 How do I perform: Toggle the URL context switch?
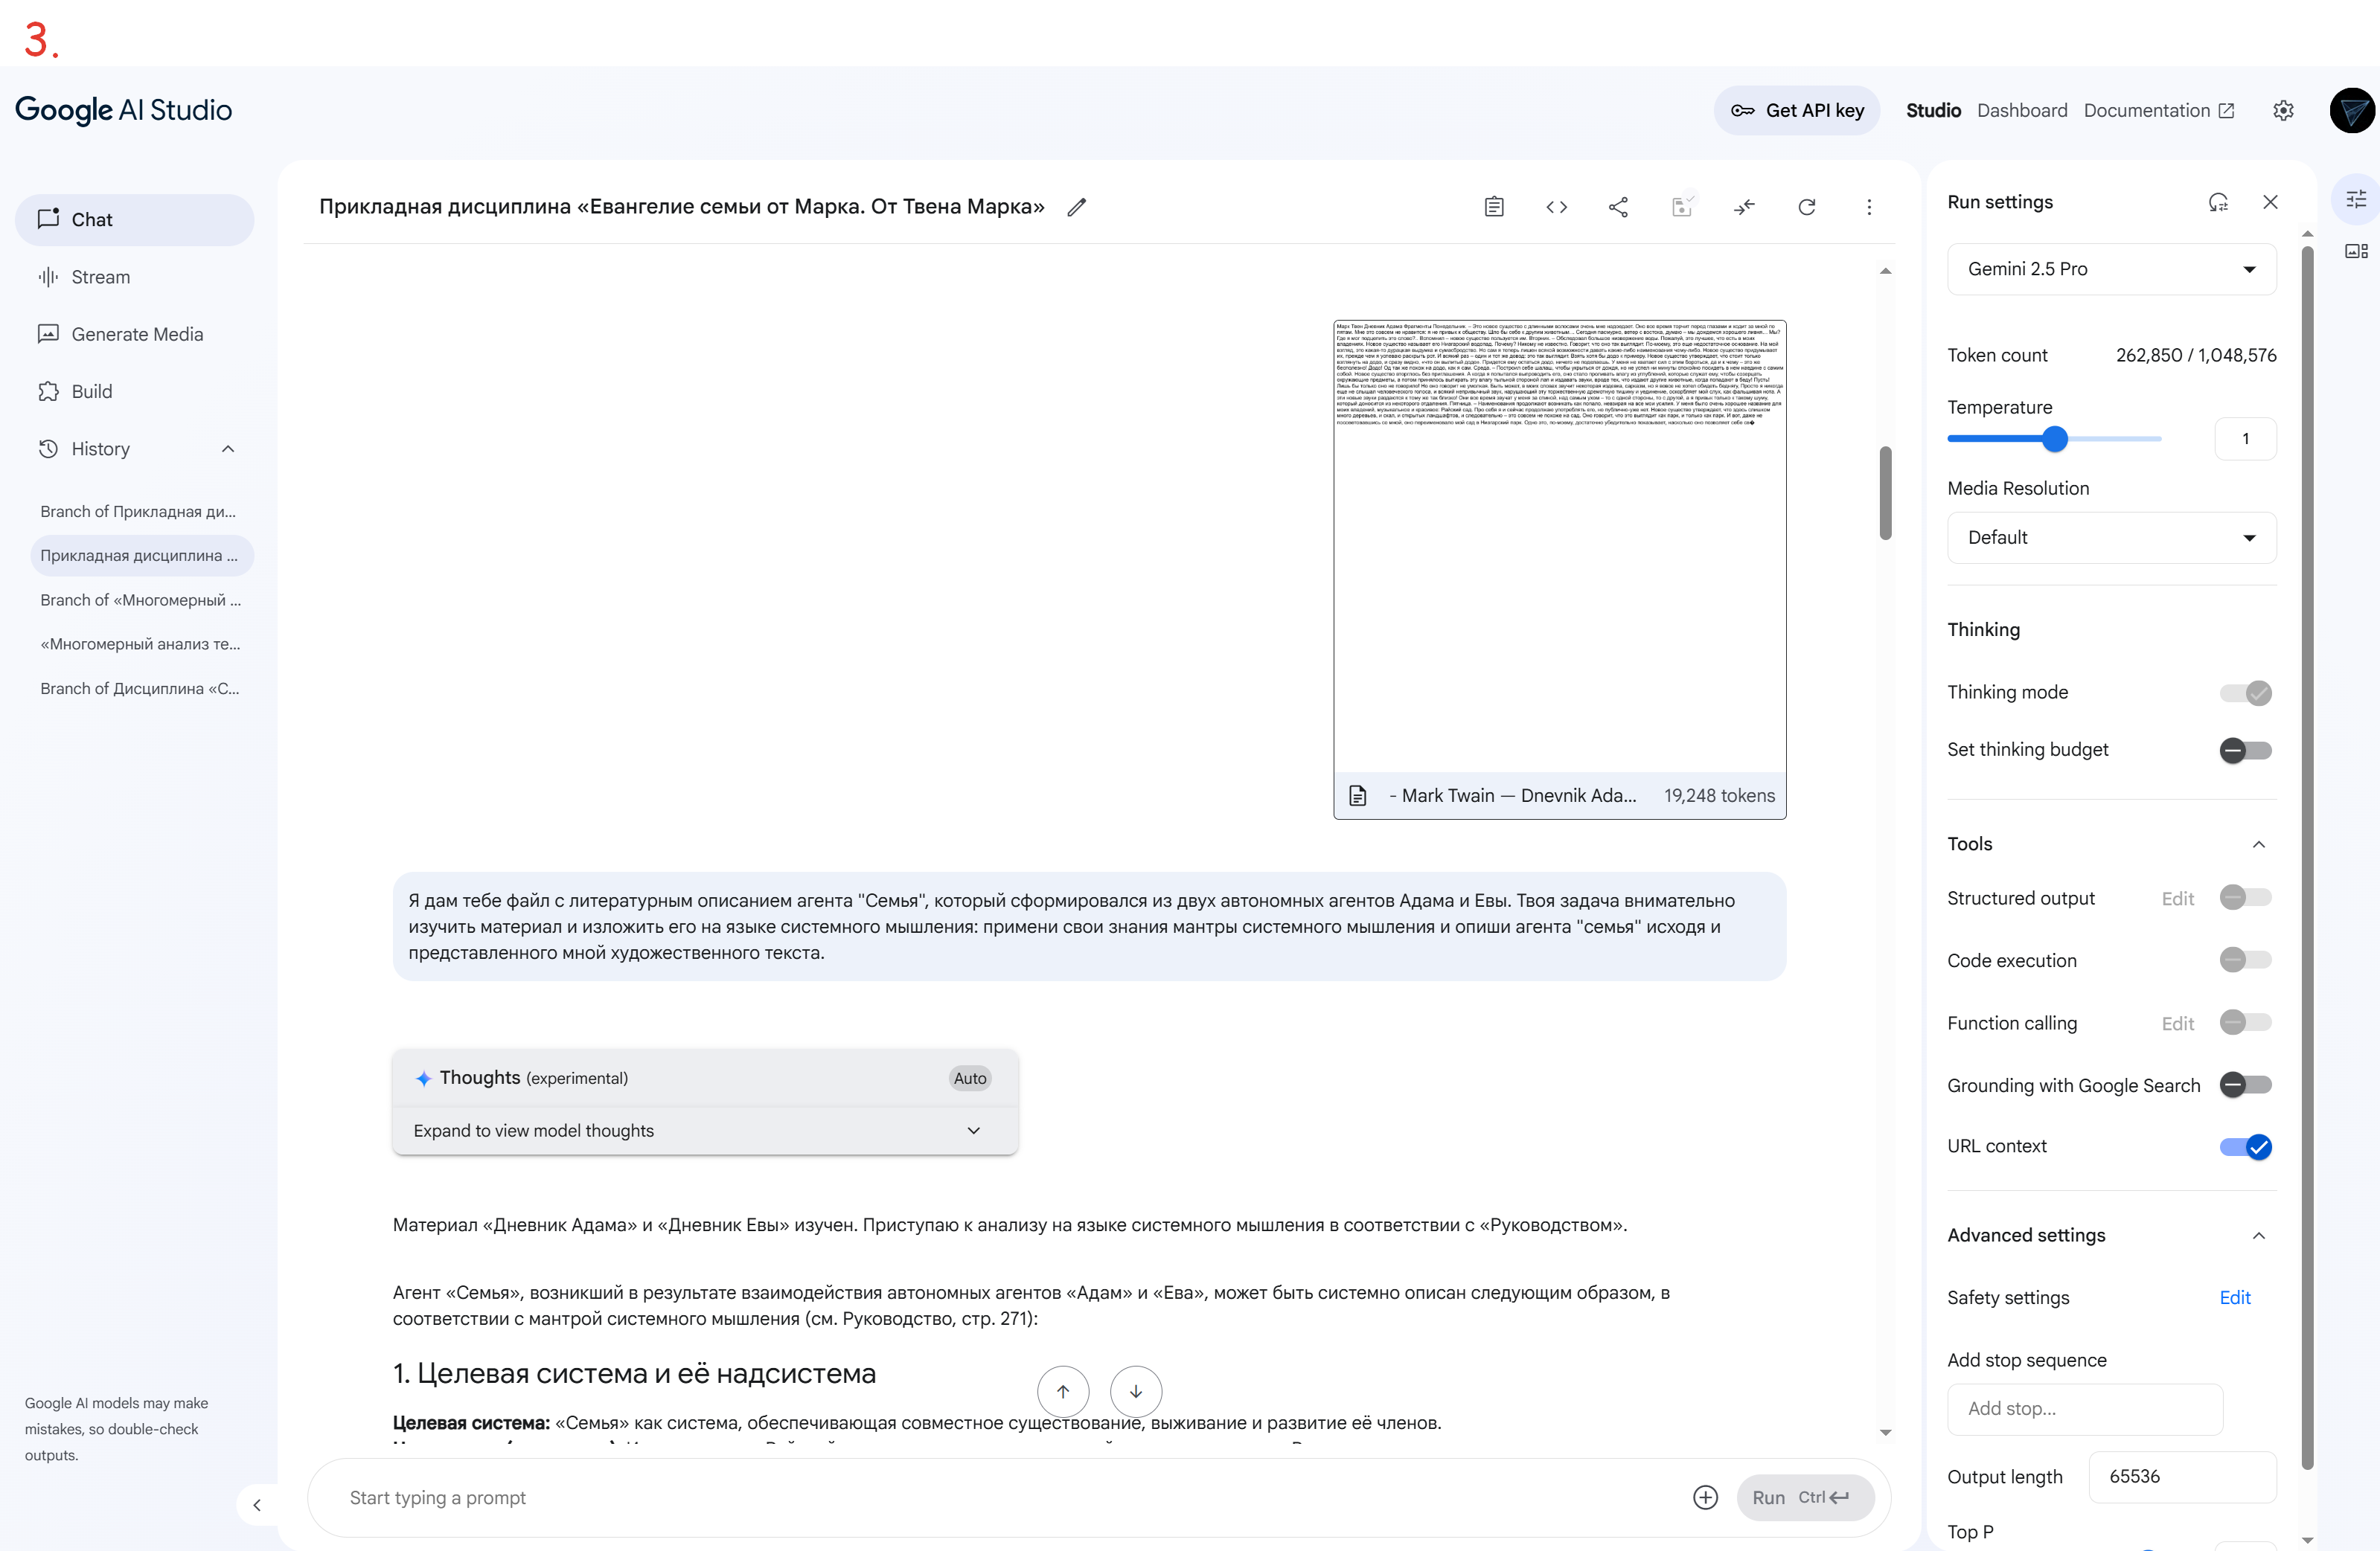tap(2245, 1146)
